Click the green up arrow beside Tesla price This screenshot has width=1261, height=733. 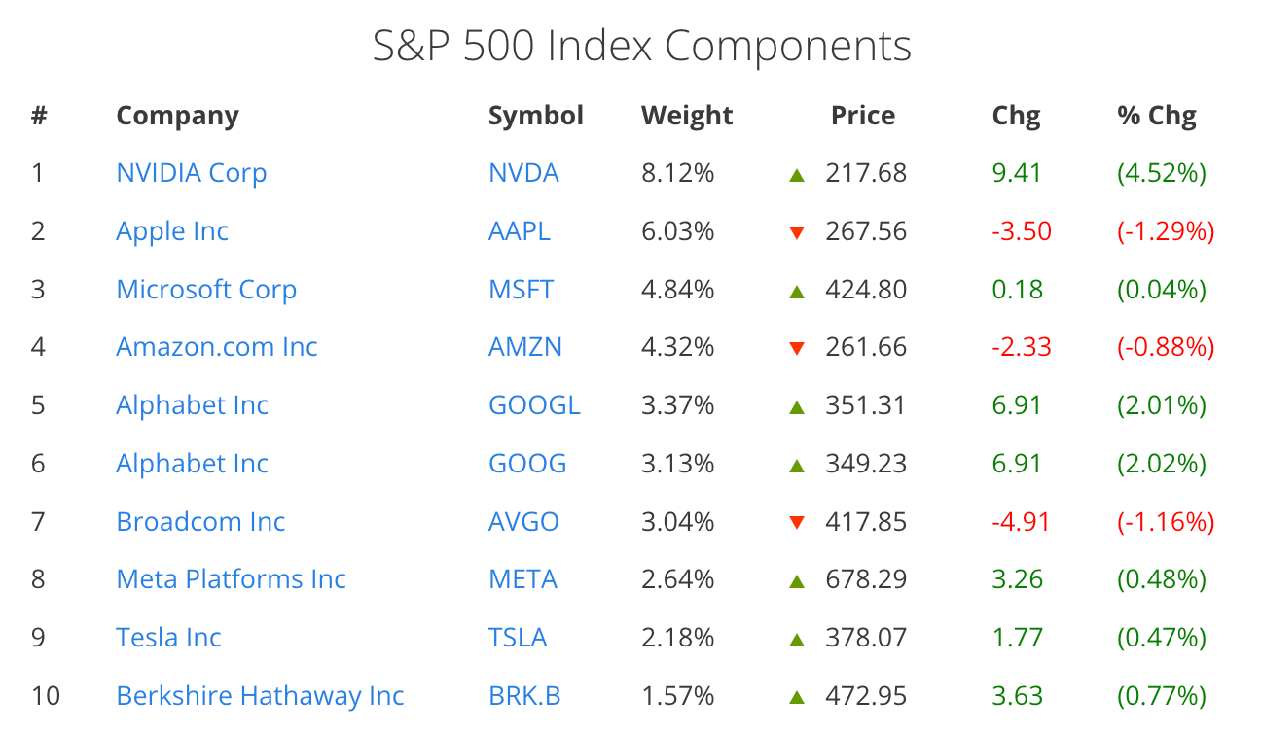click(797, 640)
